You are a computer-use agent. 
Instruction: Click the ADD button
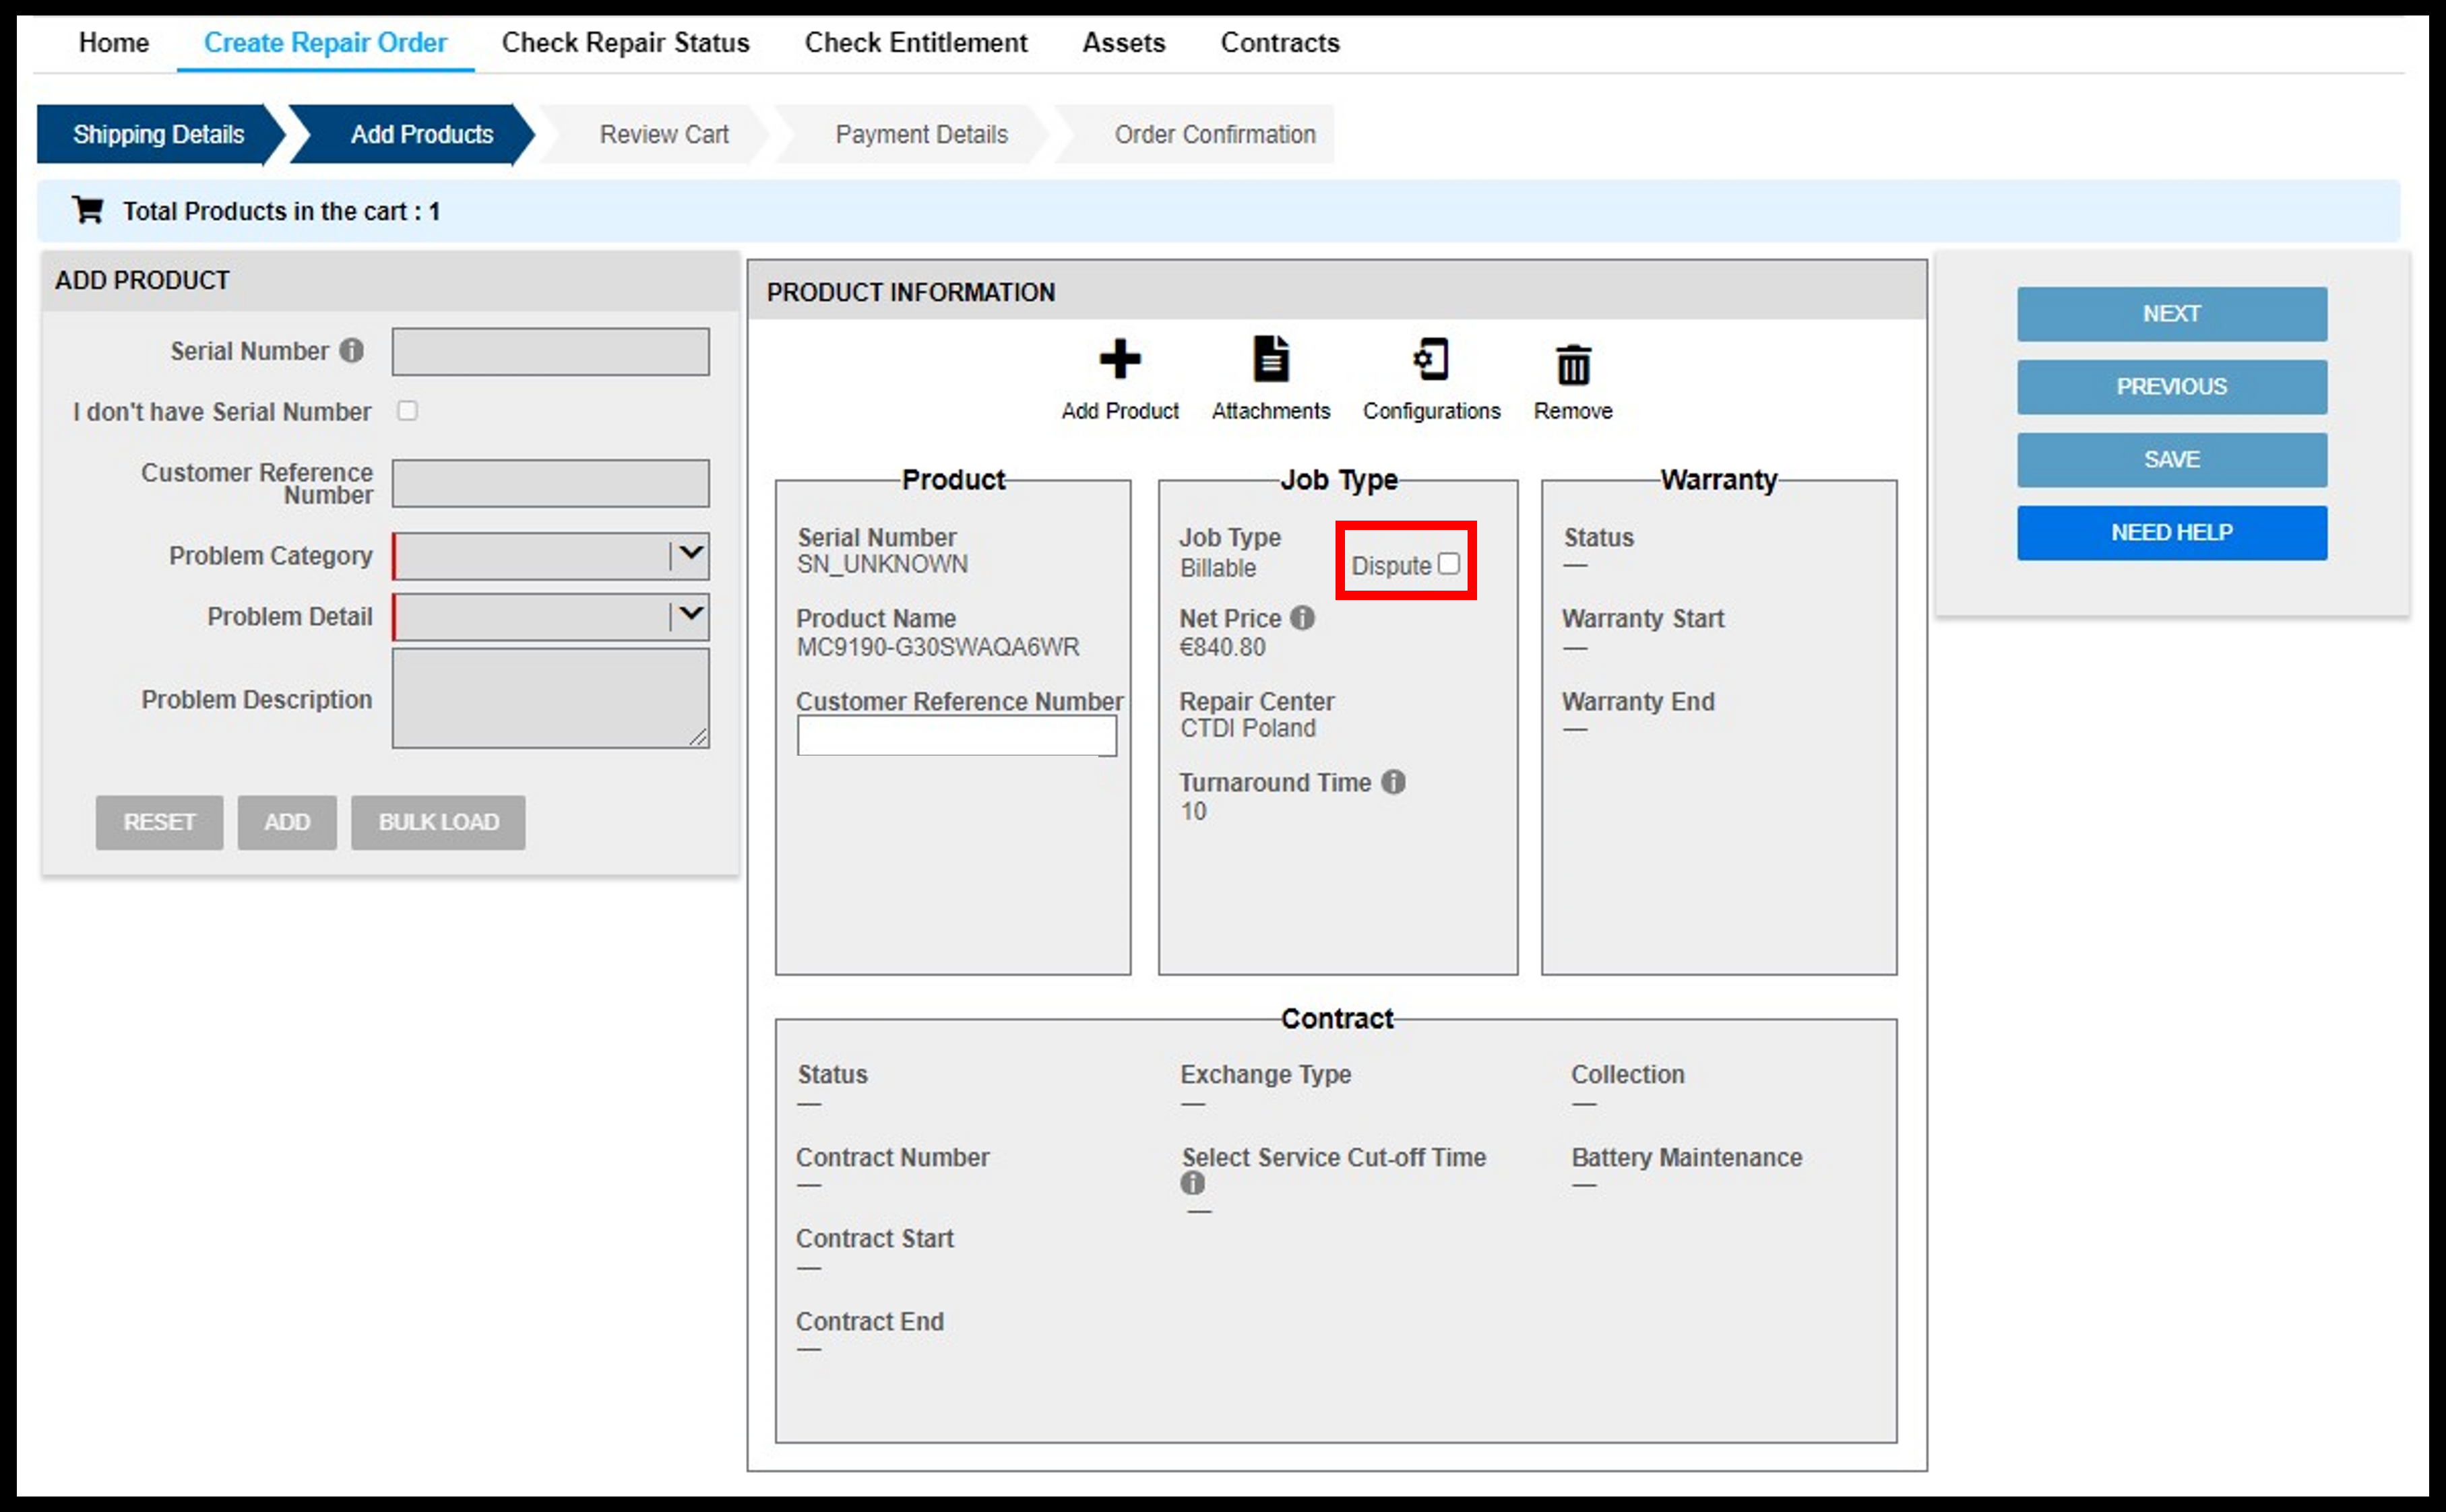coord(287,822)
